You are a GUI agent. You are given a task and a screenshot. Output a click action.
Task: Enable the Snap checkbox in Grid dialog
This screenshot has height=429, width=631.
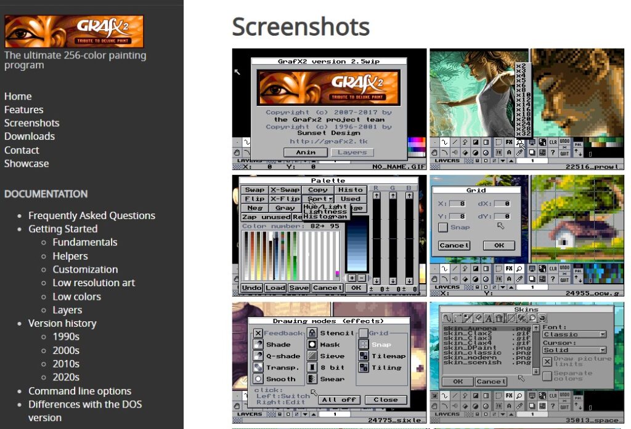coord(442,228)
